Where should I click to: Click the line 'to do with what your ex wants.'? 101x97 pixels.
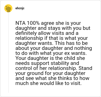tap(51, 53)
